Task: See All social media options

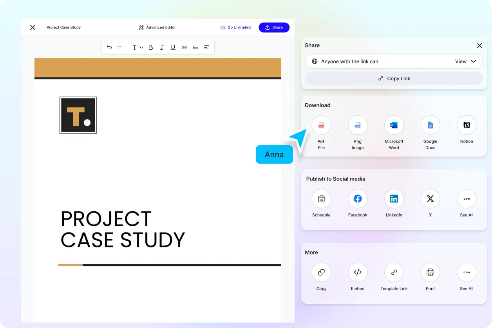Action: [467, 199]
